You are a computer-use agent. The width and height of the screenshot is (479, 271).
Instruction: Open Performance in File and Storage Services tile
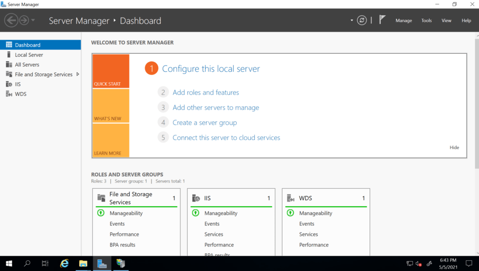point(124,234)
